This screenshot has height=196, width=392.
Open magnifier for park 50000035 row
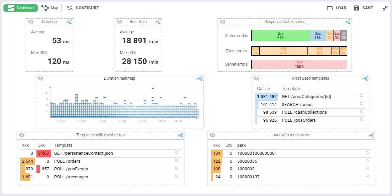(367, 161)
